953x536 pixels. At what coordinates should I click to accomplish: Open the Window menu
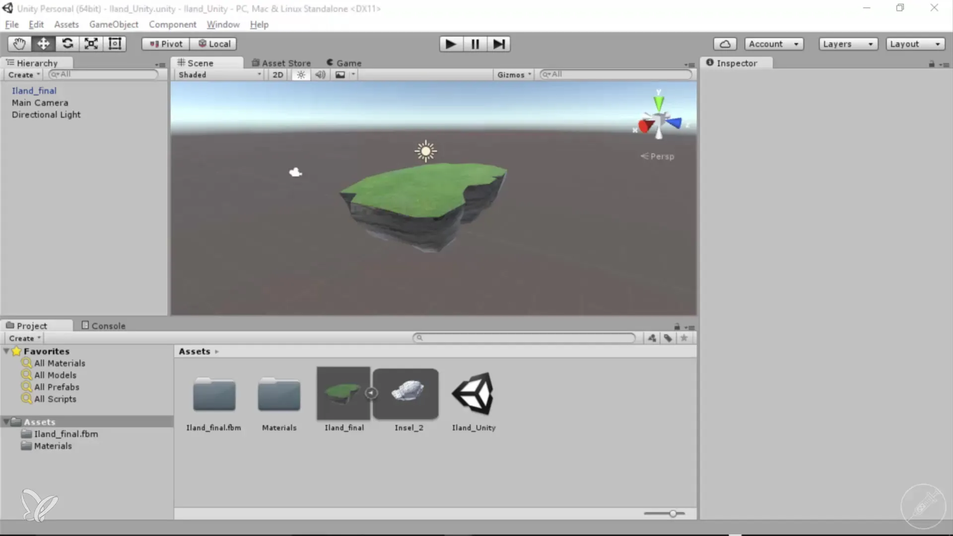click(223, 24)
